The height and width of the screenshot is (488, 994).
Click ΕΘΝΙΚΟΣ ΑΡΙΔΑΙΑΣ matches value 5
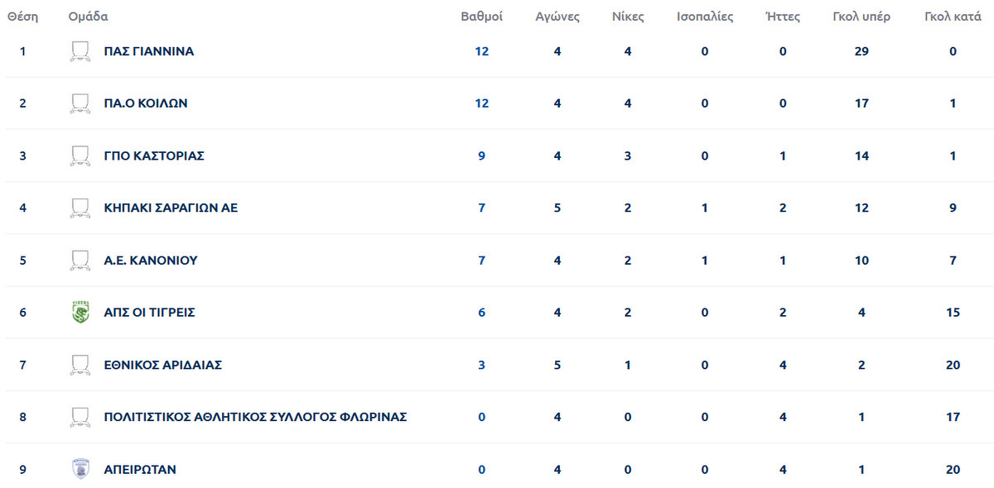[x=557, y=365]
